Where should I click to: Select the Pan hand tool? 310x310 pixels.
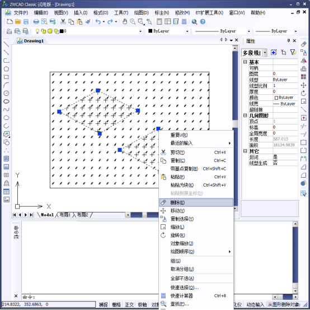125,22
